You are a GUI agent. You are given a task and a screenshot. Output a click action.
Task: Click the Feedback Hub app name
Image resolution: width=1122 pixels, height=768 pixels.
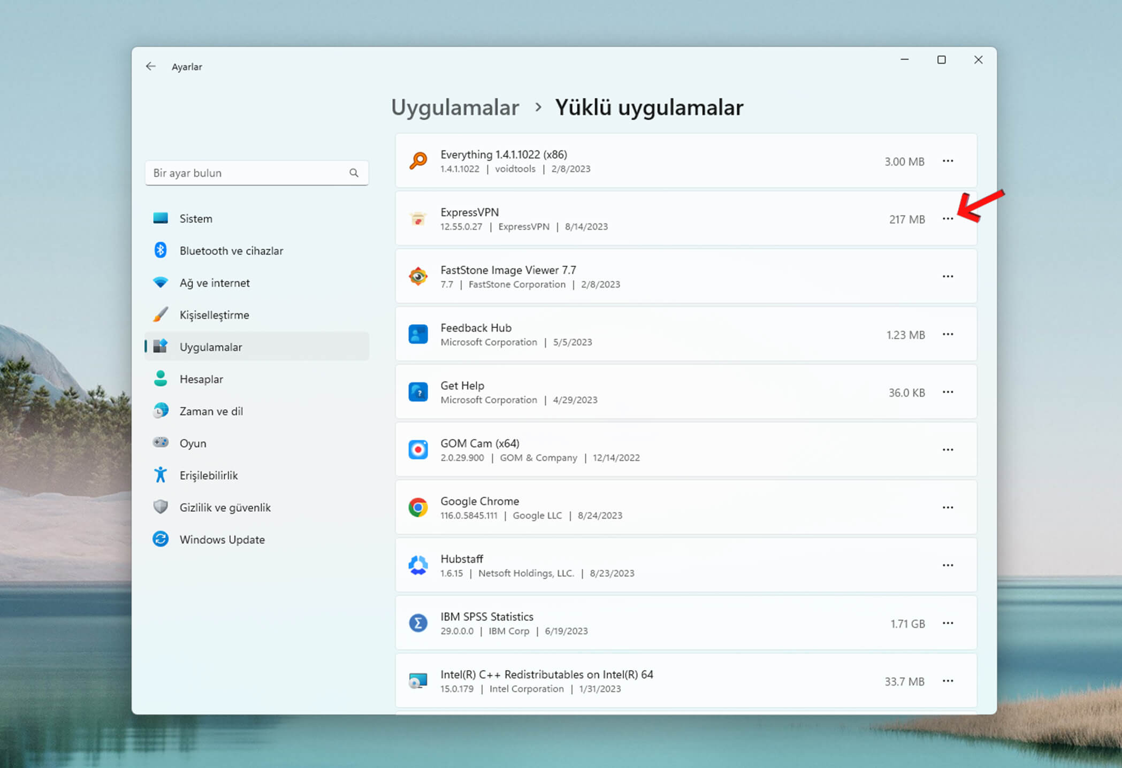click(476, 328)
